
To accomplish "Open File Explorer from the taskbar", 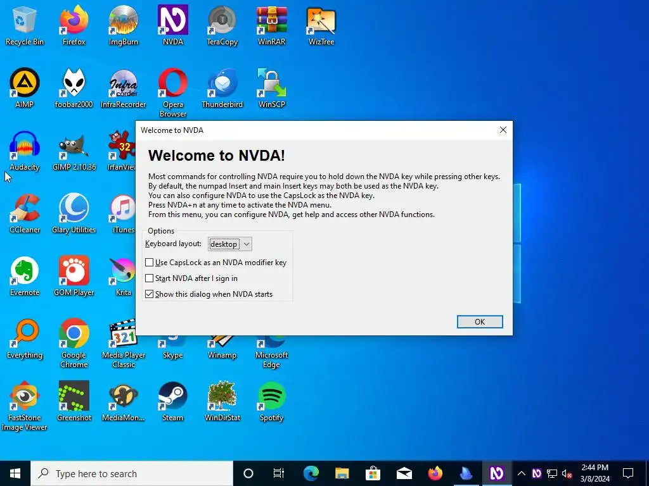I will pos(342,473).
